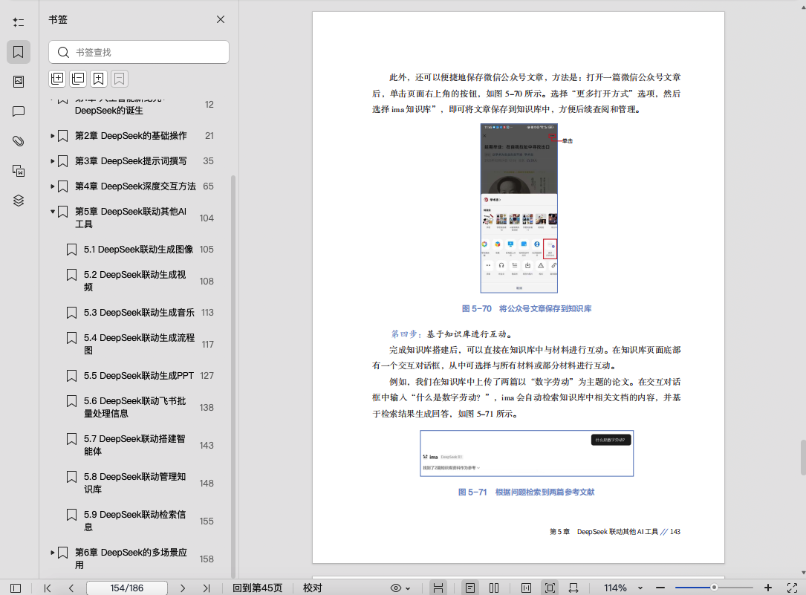Screen dimensions: 806x595
Task: Select bookmark 第4章 DeepSeek深度交互方法
Action: point(135,186)
